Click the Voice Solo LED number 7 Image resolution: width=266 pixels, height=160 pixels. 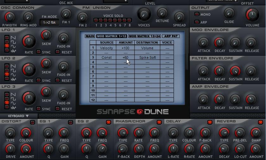(124, 20)
